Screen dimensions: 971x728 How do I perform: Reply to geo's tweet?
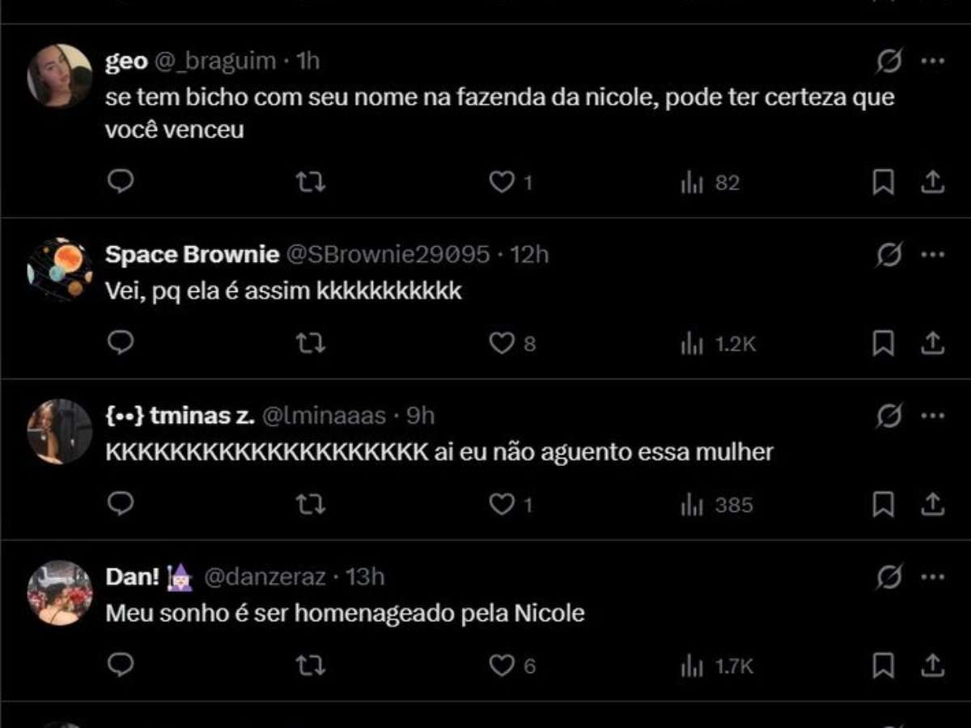point(121,182)
